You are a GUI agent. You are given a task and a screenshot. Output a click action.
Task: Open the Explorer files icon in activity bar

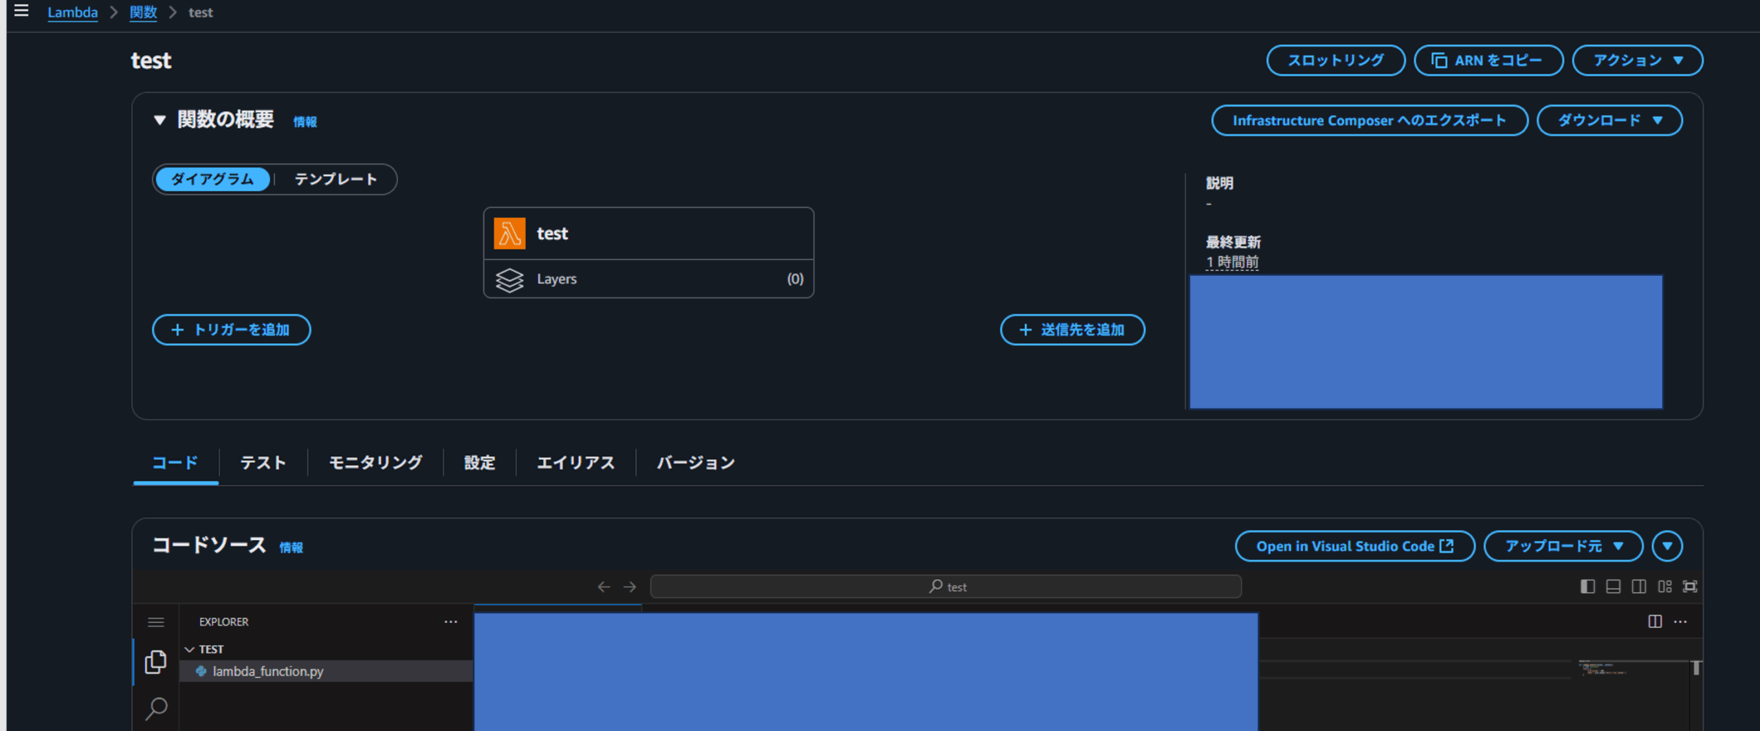pyautogui.click(x=156, y=662)
